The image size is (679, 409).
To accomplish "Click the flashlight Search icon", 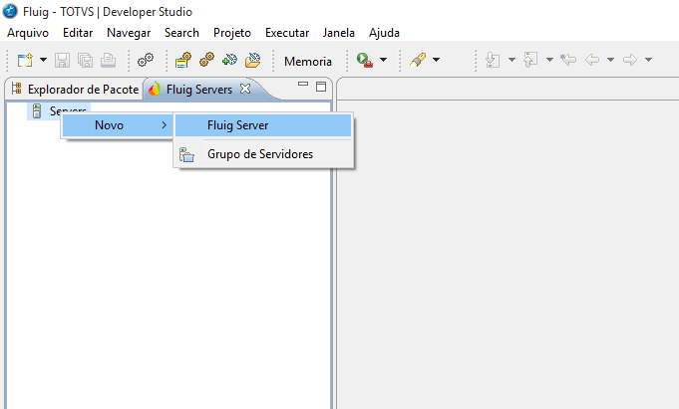I will (418, 60).
